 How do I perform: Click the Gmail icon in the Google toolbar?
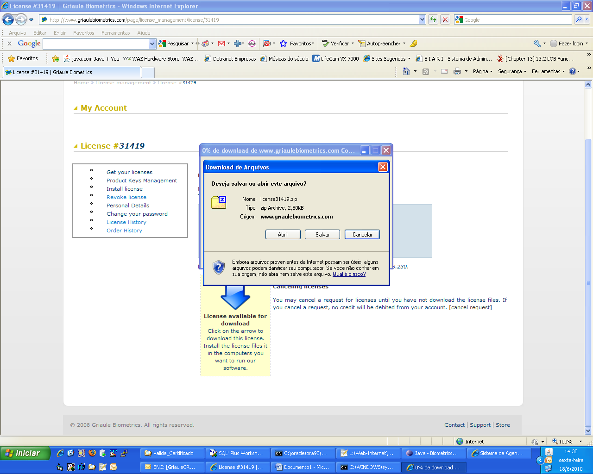point(221,44)
